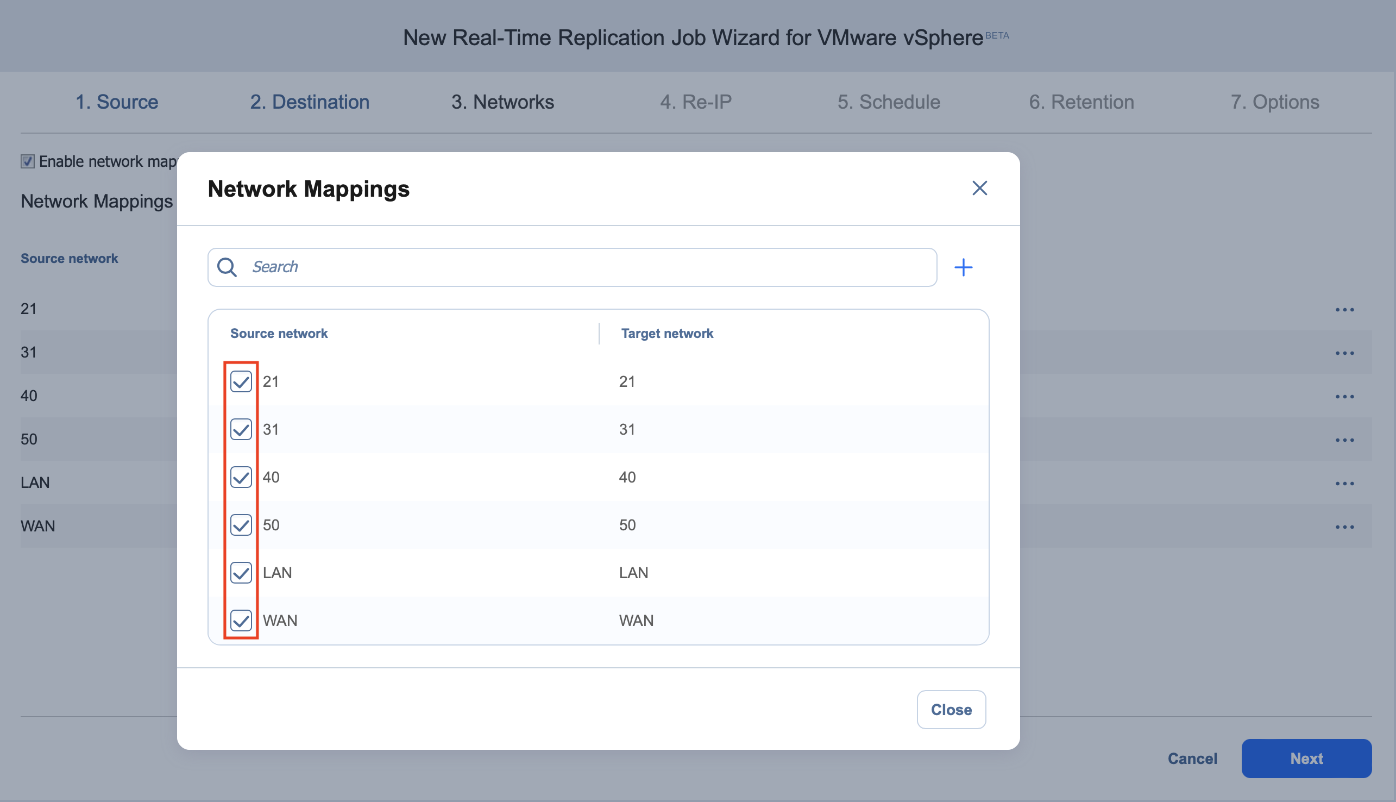Click the WAN source network label in dialog
1396x802 pixels.
(x=280, y=621)
